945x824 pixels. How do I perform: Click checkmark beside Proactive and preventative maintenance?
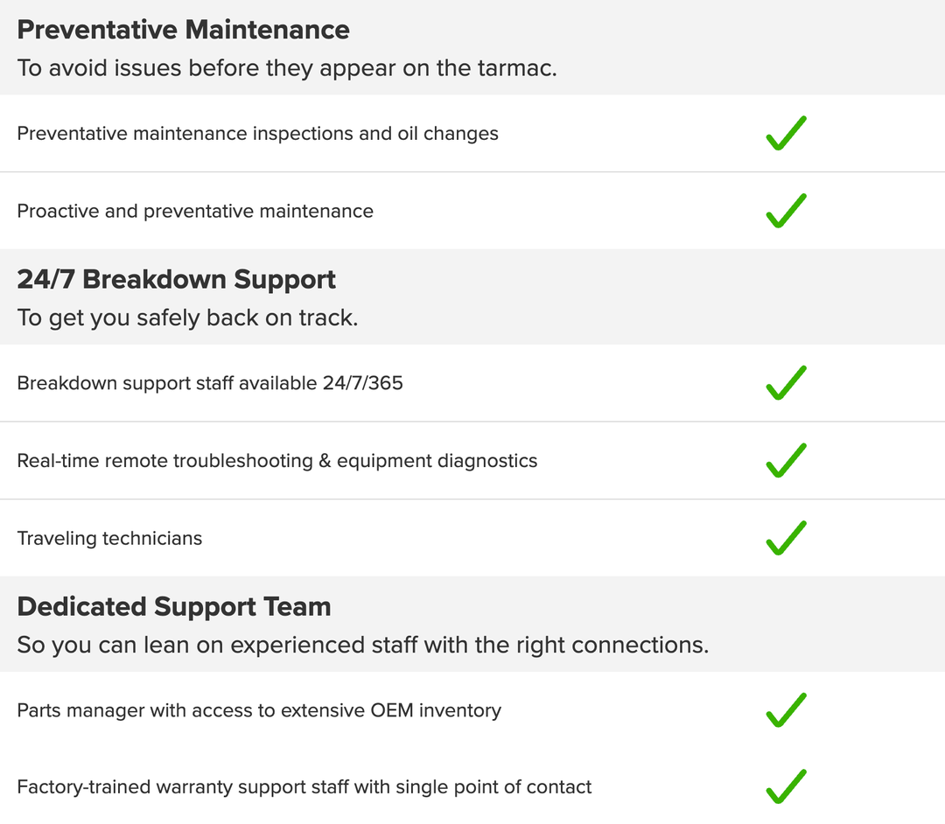786,211
